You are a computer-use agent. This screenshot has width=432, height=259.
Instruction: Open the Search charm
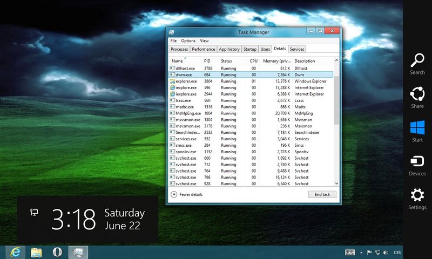tap(417, 64)
